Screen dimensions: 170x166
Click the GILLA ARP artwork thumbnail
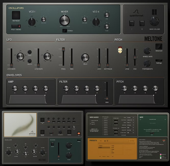20,125
